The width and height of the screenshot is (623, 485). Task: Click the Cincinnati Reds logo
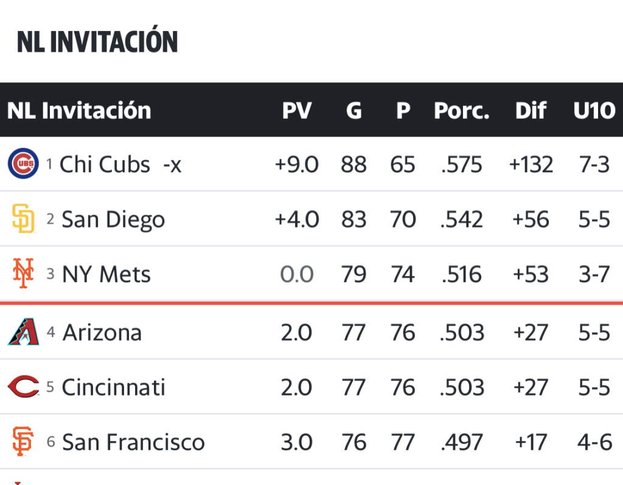pos(23,387)
